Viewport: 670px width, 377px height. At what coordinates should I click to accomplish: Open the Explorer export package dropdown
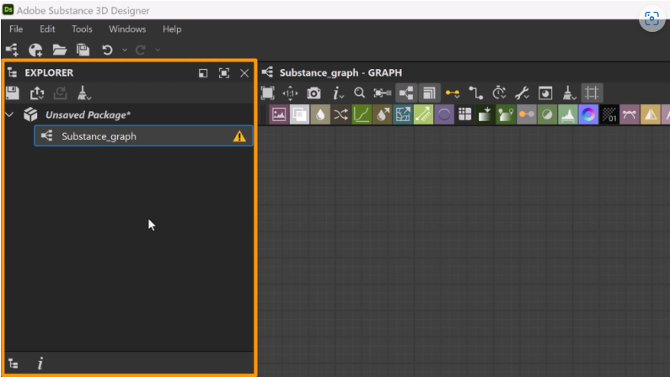[37, 93]
